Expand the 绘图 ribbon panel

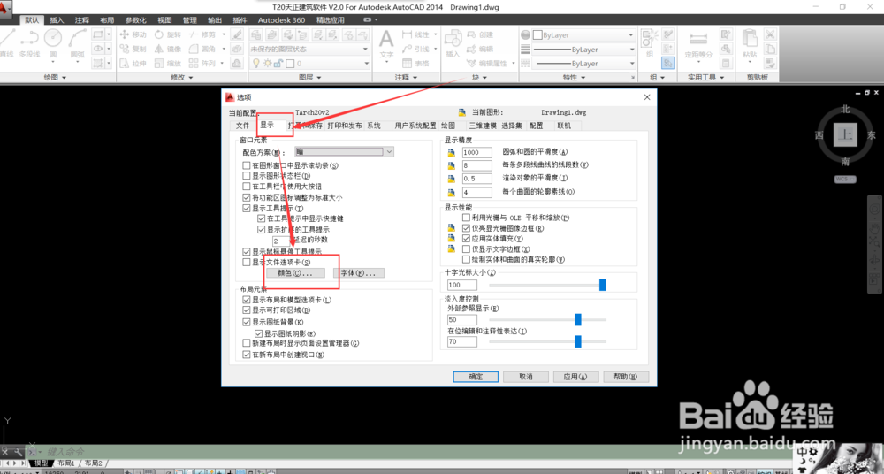(x=55, y=77)
